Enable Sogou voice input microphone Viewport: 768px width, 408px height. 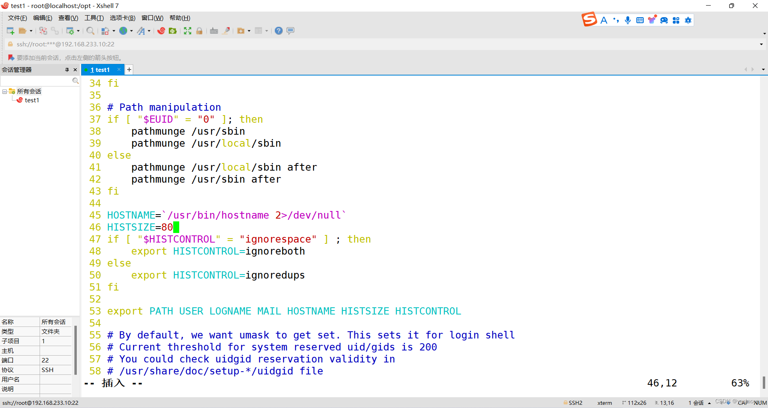coord(628,20)
